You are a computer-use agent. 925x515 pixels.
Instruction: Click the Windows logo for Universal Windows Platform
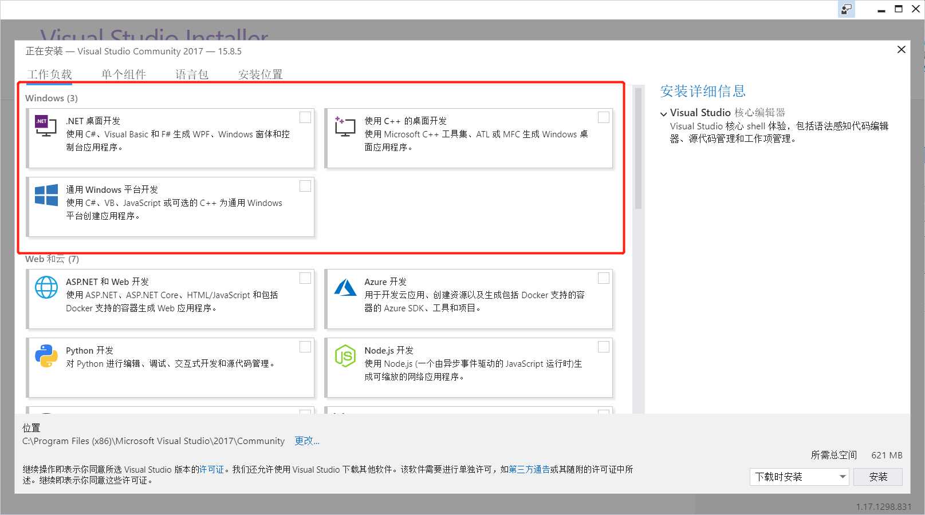pyautogui.click(x=46, y=195)
